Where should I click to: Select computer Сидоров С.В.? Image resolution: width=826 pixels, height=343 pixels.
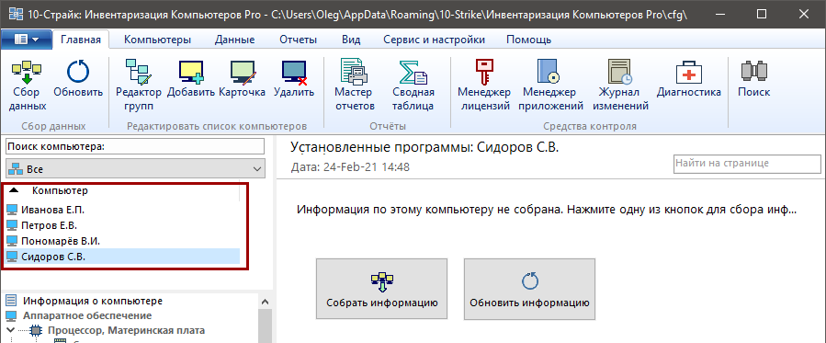[122, 257]
